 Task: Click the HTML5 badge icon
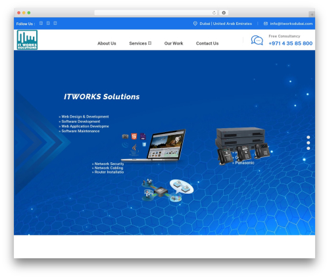(134, 136)
